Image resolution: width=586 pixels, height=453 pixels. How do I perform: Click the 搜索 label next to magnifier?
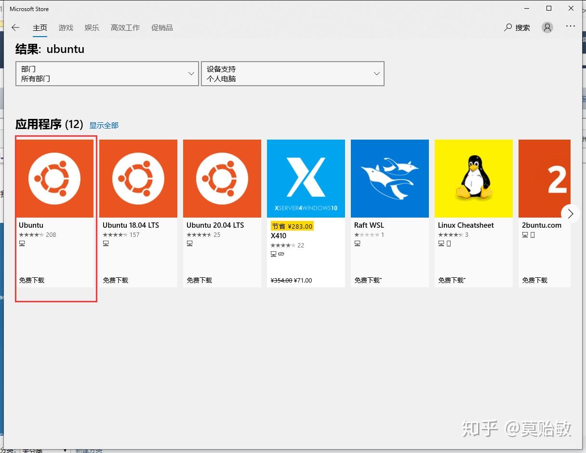(x=522, y=28)
